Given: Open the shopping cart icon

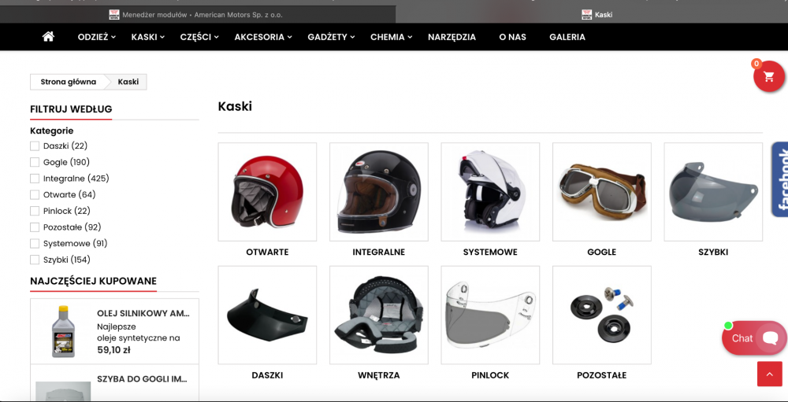Looking at the screenshot, I should (768, 77).
